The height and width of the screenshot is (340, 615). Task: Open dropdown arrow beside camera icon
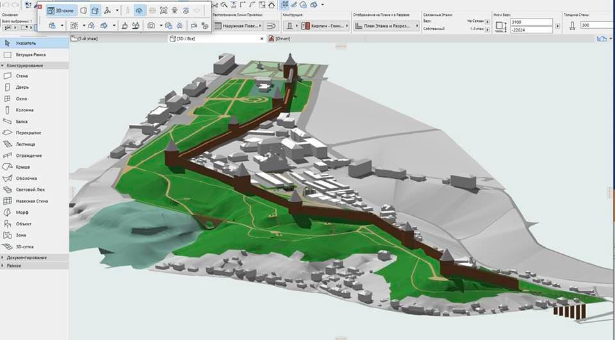pyautogui.click(x=161, y=26)
